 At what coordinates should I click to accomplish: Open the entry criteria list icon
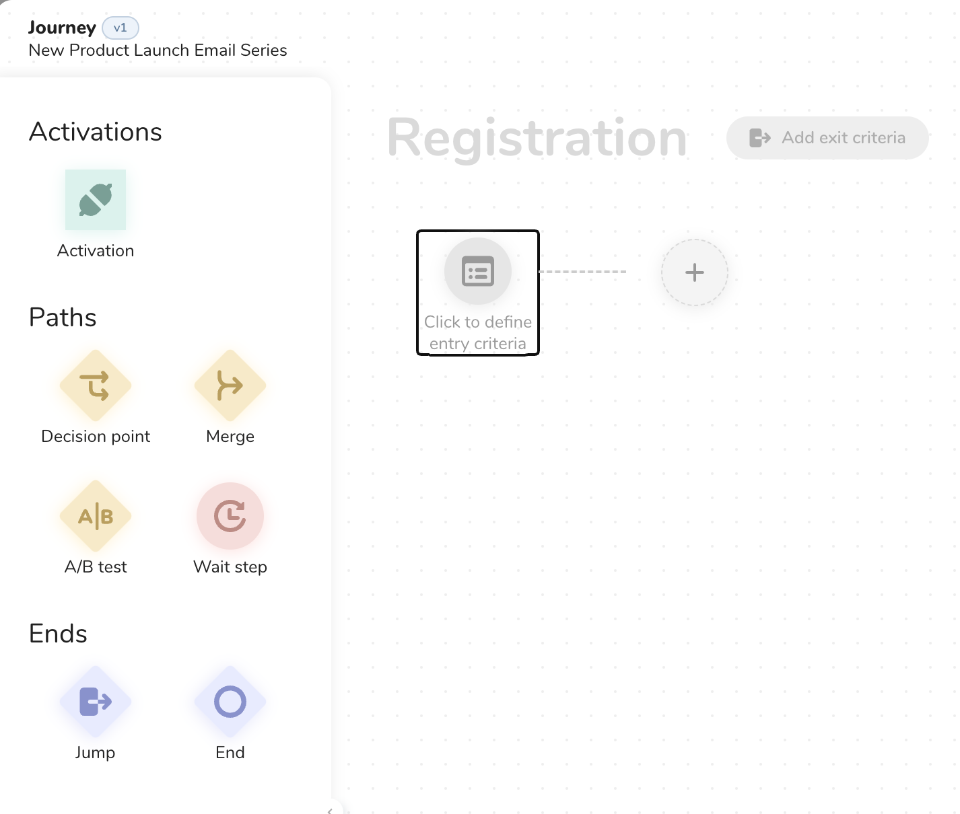(478, 272)
